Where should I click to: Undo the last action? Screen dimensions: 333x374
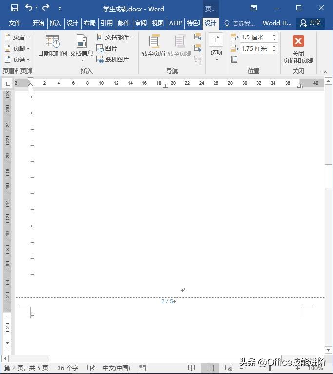point(29,8)
